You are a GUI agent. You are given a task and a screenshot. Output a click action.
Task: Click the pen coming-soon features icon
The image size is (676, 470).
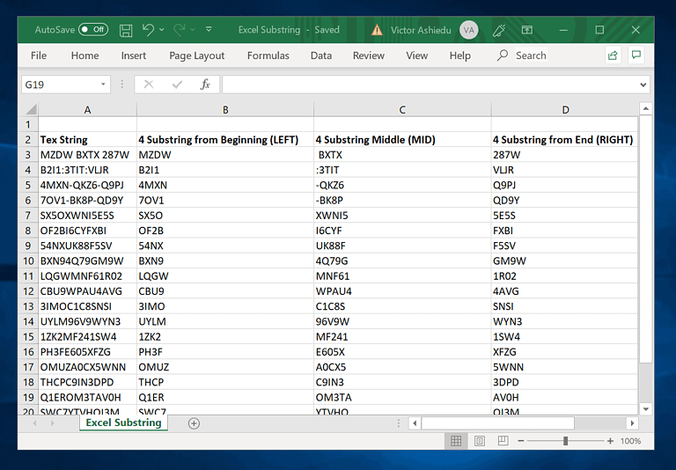[499, 30]
